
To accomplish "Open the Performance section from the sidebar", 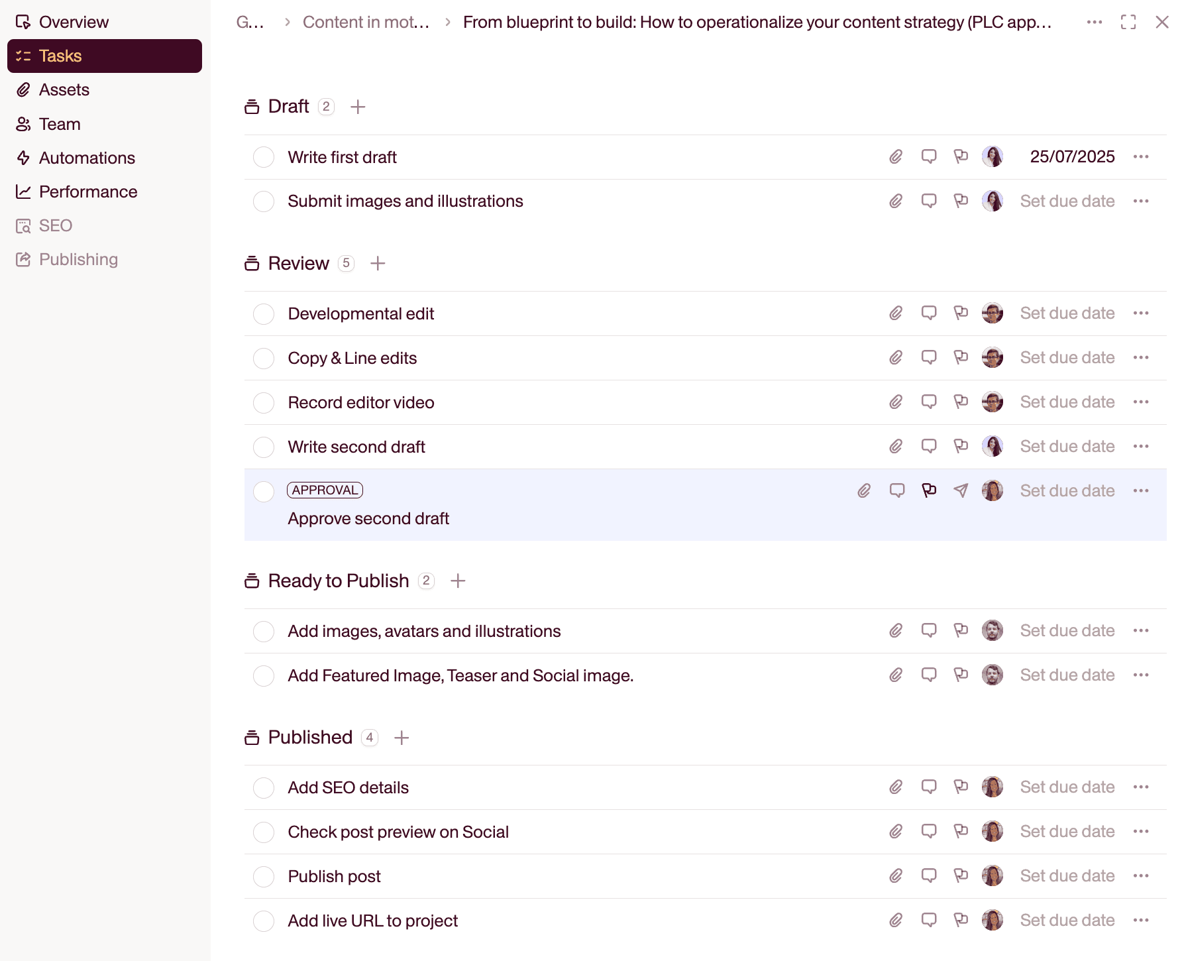I will tap(88, 192).
